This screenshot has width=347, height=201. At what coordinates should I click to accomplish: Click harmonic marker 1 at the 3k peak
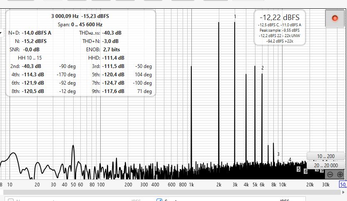235,17
